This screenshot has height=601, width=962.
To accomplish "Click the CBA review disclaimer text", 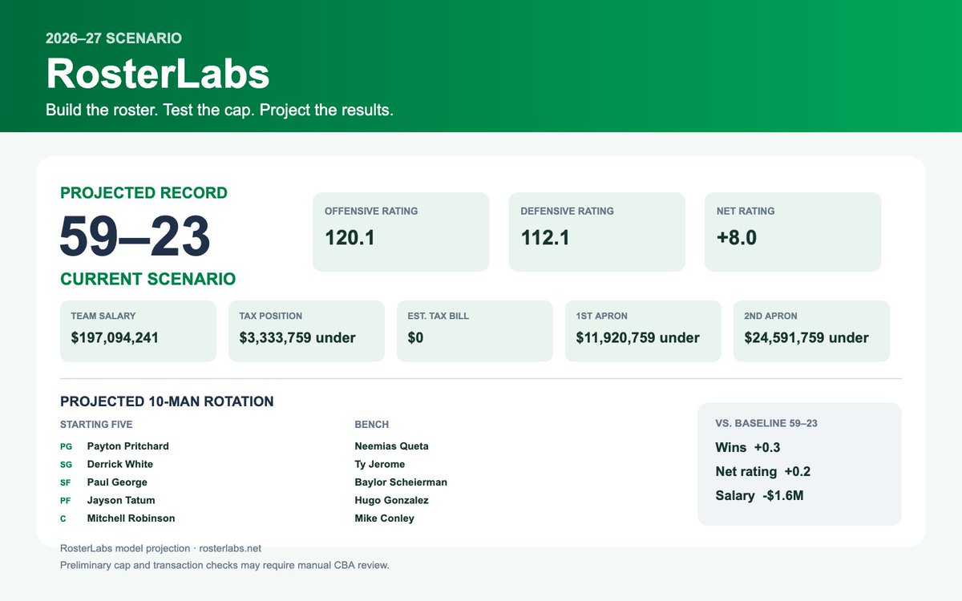I will [224, 566].
